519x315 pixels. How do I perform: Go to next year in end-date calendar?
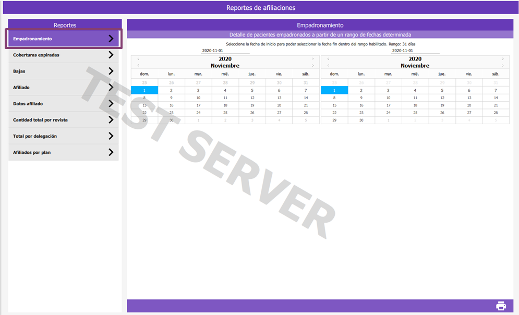coord(503,59)
